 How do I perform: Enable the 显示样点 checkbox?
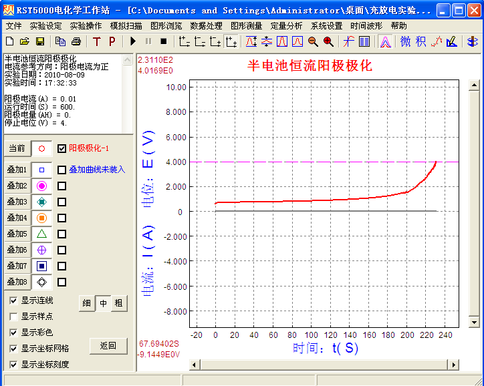[14, 317]
